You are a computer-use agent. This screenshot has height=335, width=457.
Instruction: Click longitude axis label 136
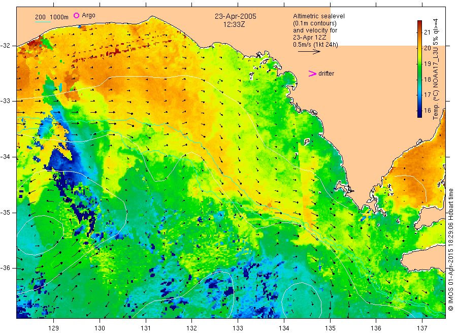pyautogui.click(x=376, y=328)
